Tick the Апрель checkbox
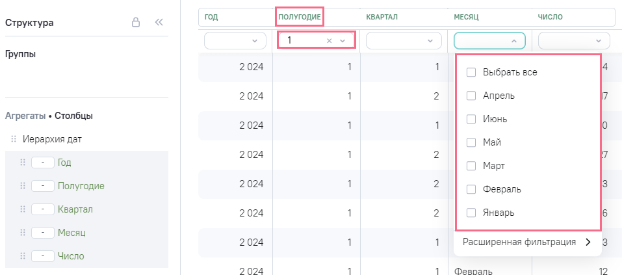The width and height of the screenshot is (622, 275). pos(471,96)
